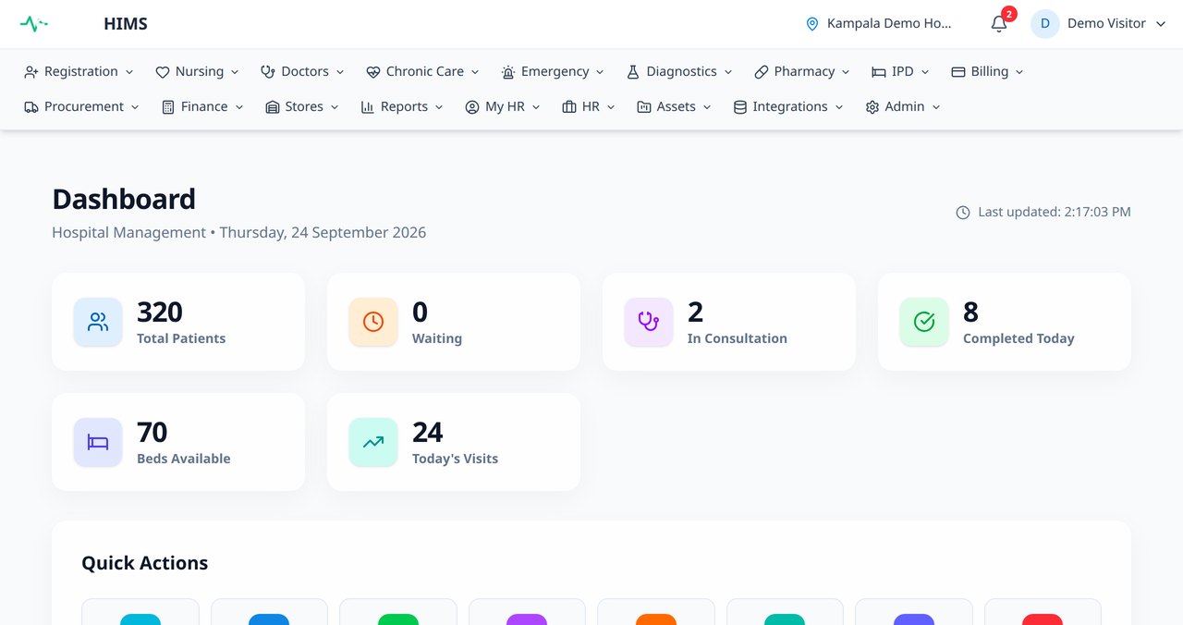Click the Last updated 2:17:03 PM text

(x=1055, y=213)
